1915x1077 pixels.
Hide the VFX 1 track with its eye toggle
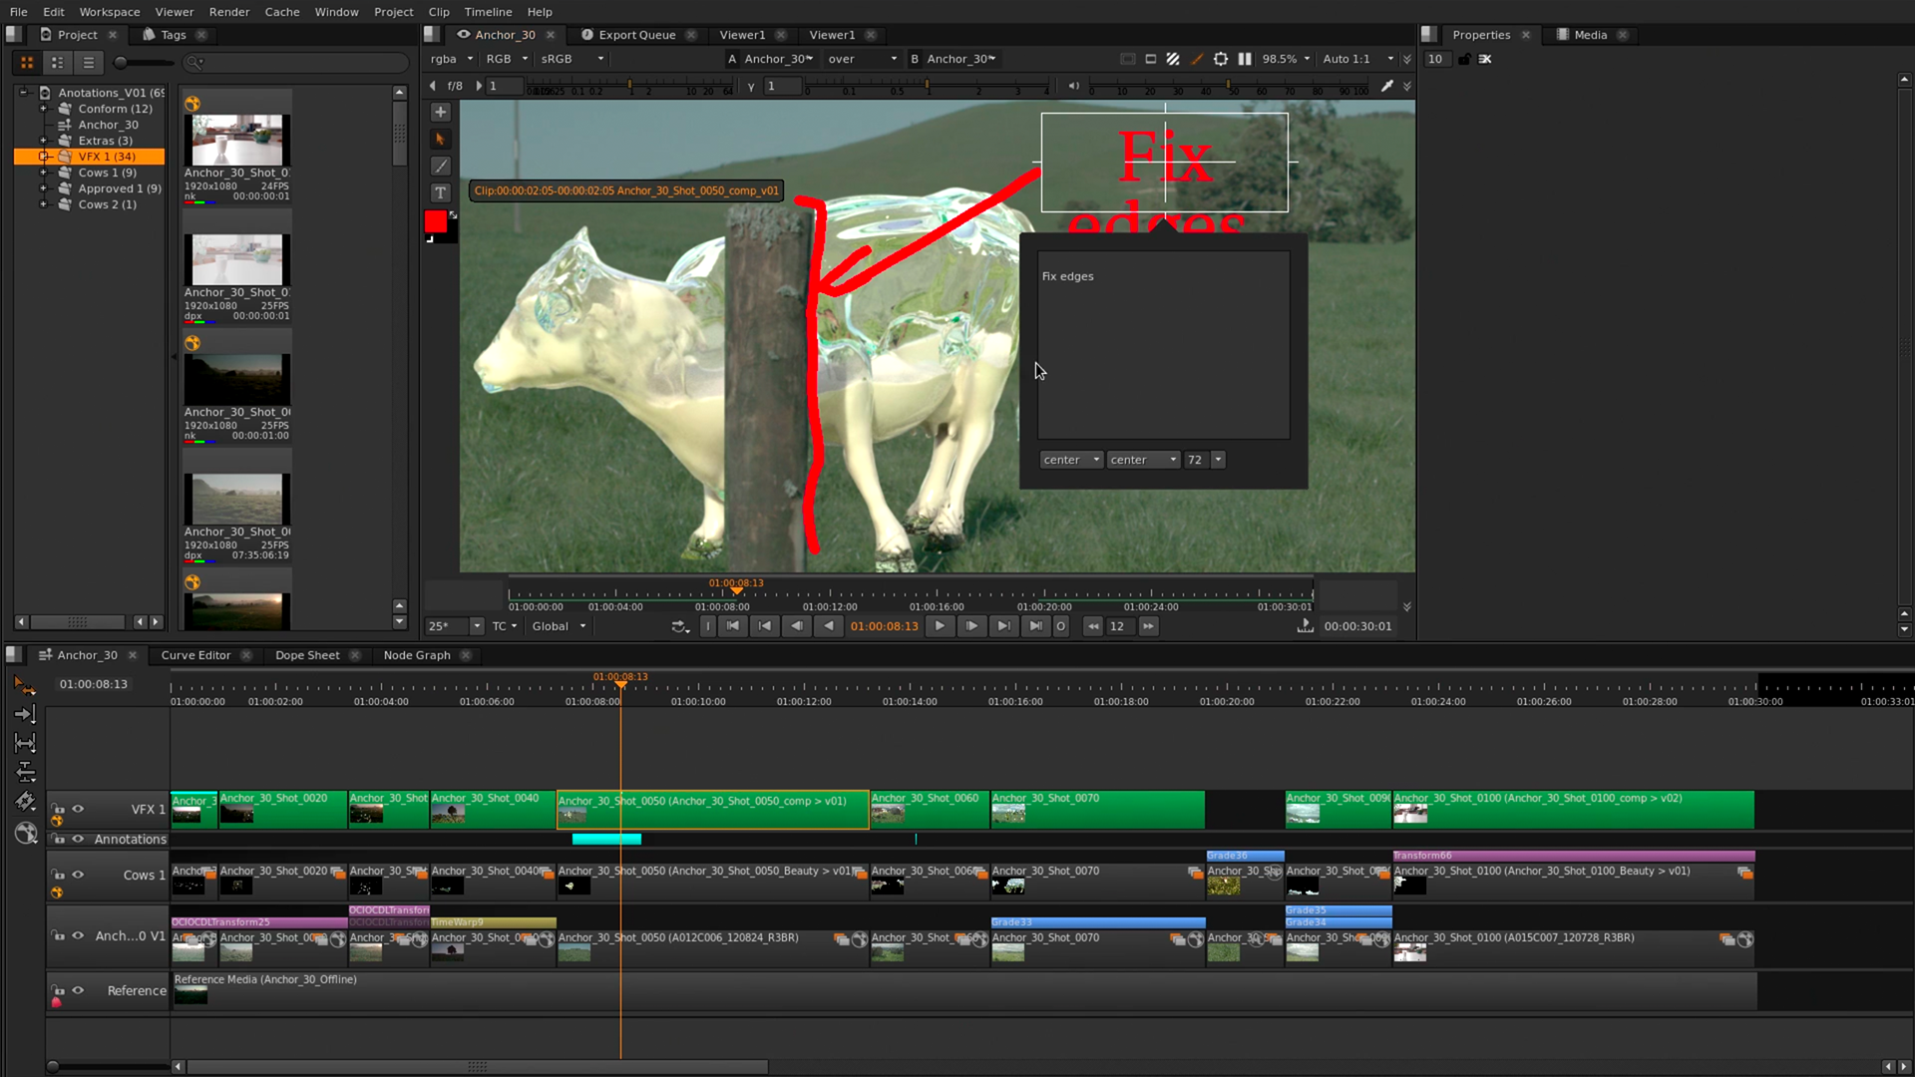click(x=78, y=809)
